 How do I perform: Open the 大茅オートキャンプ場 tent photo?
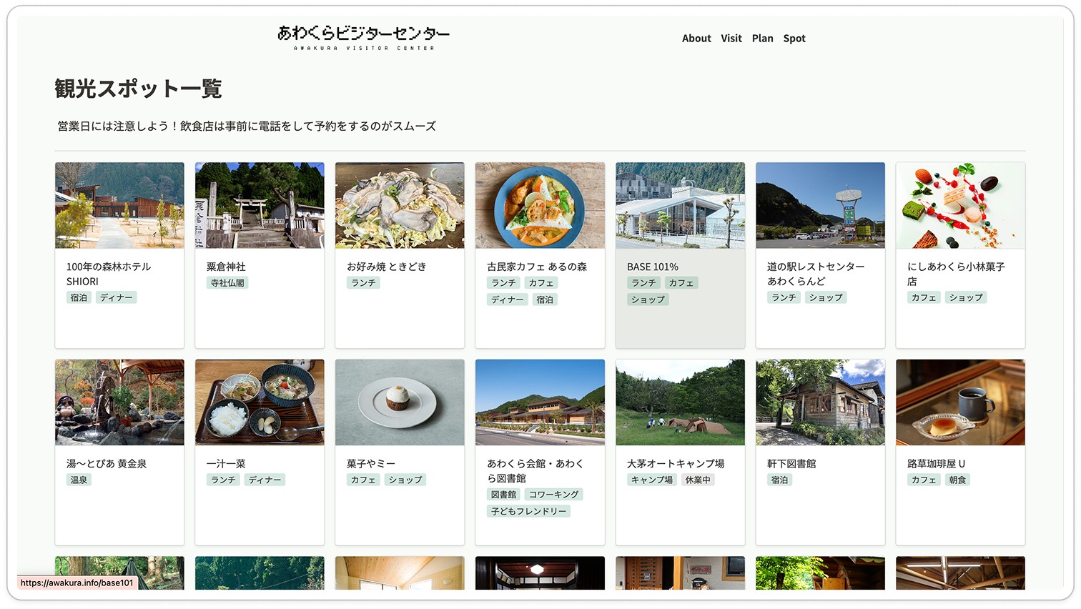click(x=680, y=402)
